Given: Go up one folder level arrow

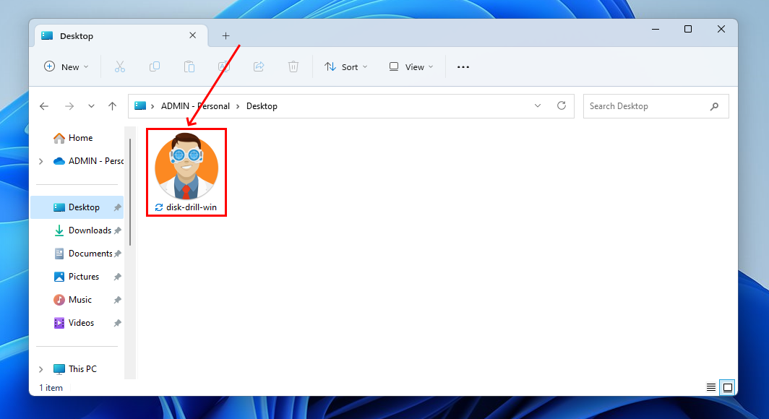Looking at the screenshot, I should [x=112, y=106].
